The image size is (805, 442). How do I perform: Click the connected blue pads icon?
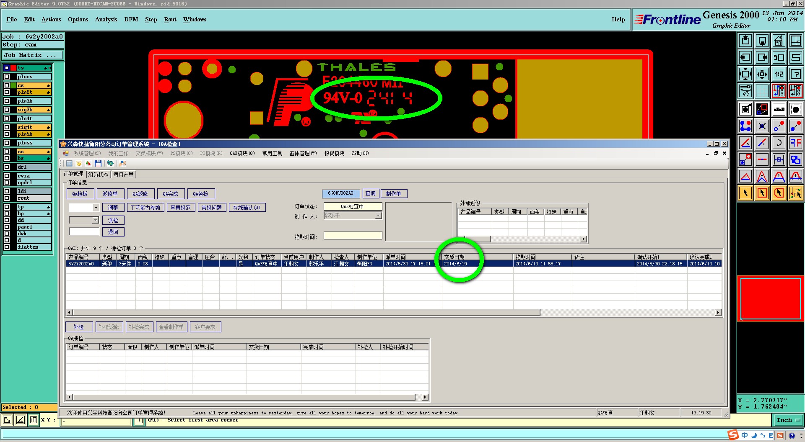pos(745,126)
